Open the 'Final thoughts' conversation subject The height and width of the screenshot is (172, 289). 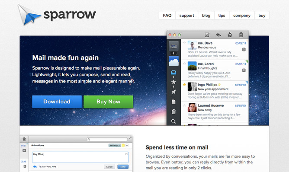[208, 68]
